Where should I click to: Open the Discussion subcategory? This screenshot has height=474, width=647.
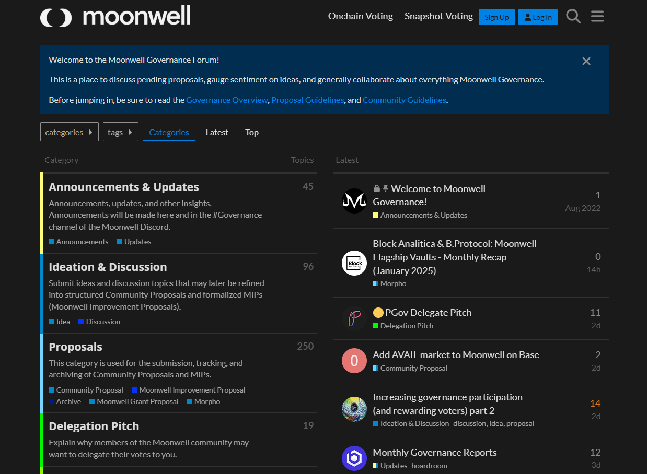(x=99, y=322)
